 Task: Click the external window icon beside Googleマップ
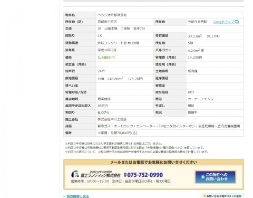point(237,22)
